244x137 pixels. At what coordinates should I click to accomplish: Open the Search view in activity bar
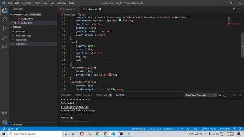(5, 19)
